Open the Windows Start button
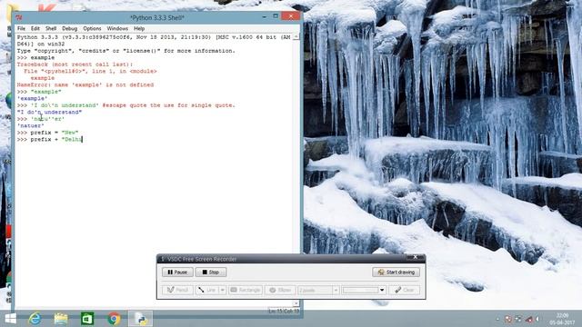Image resolution: width=582 pixels, height=327 pixels. (x=10, y=319)
